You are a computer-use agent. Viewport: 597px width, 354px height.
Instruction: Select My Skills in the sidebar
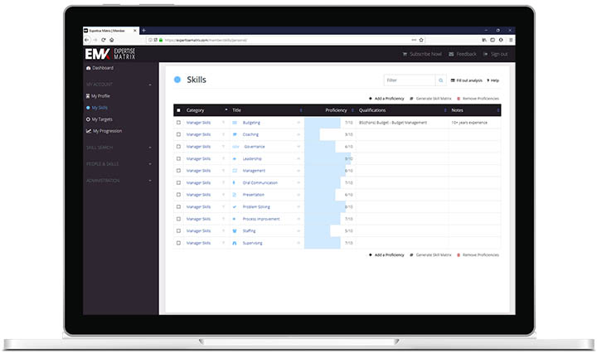pyautogui.click(x=97, y=108)
